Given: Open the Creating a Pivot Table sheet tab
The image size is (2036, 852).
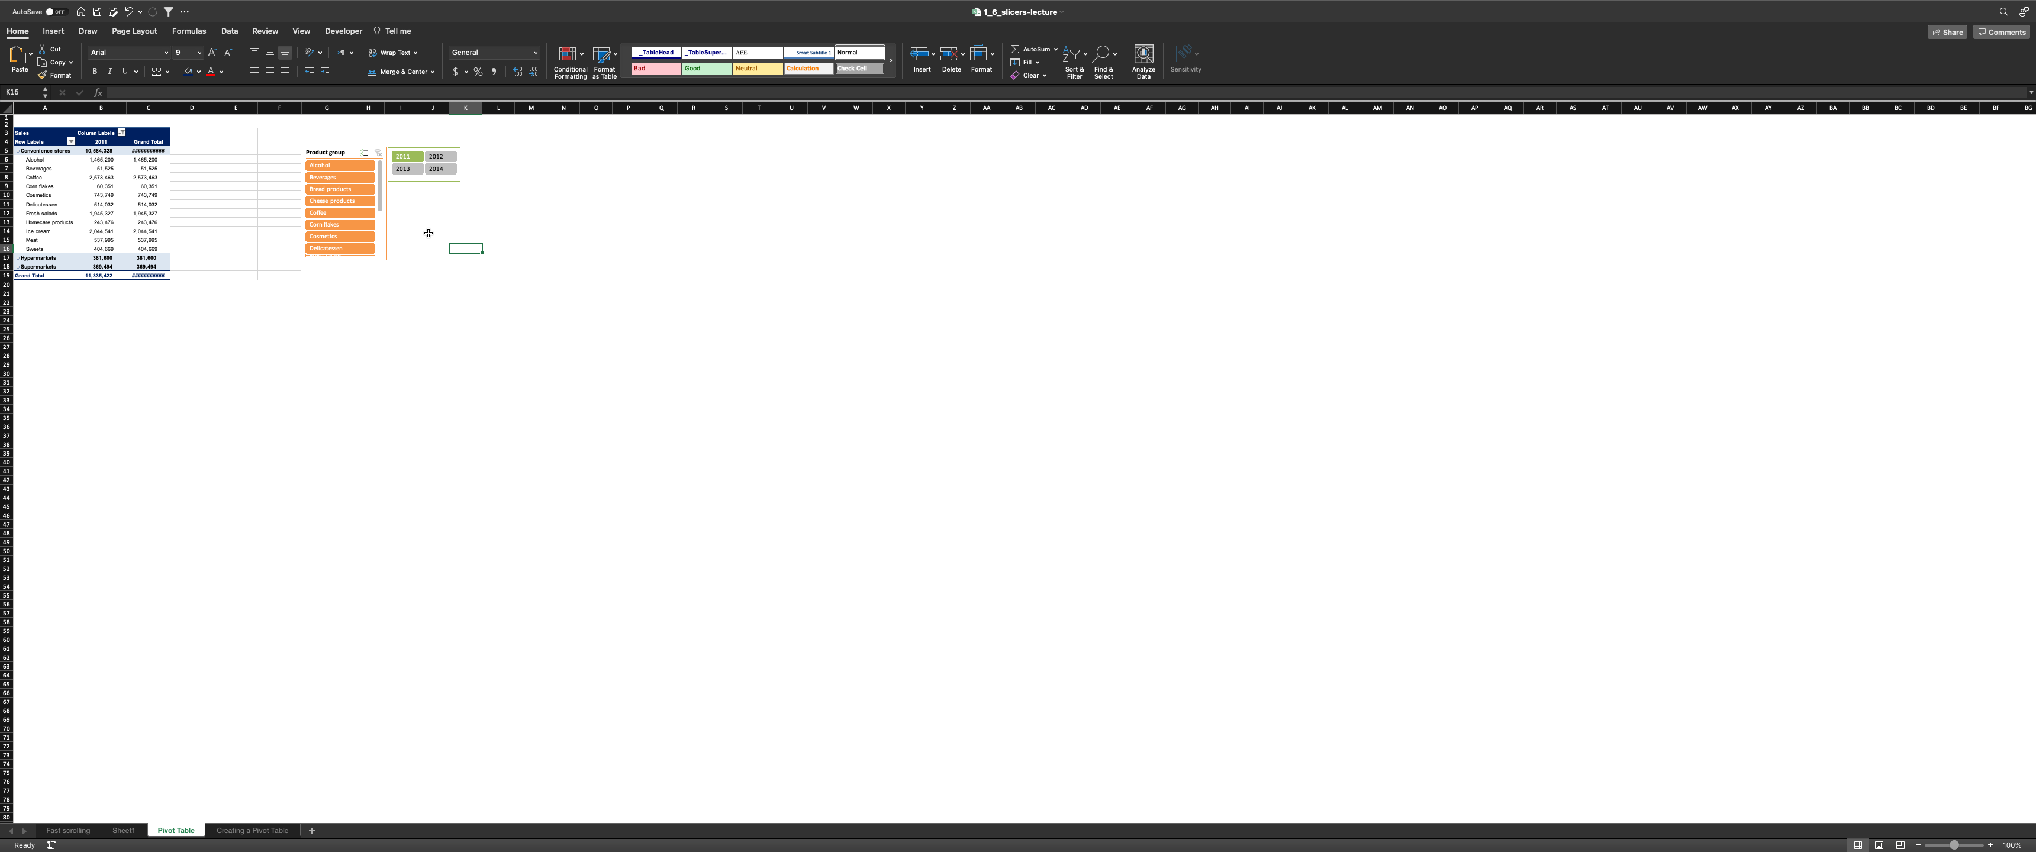Looking at the screenshot, I should pos(252,831).
